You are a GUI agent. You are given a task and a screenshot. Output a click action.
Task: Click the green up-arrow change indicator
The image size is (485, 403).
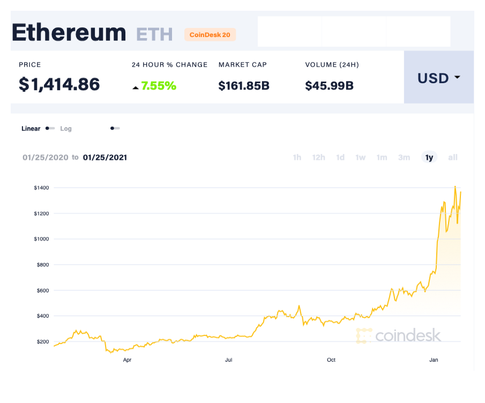pyautogui.click(x=136, y=86)
